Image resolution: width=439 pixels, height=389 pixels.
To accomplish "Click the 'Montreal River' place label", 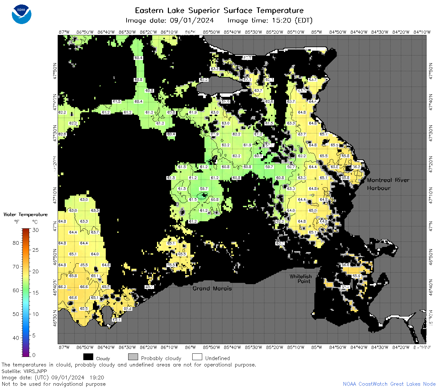I will pyautogui.click(x=388, y=180).
